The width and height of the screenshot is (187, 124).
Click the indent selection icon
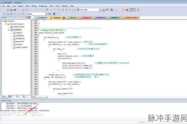click(x=63, y=10)
